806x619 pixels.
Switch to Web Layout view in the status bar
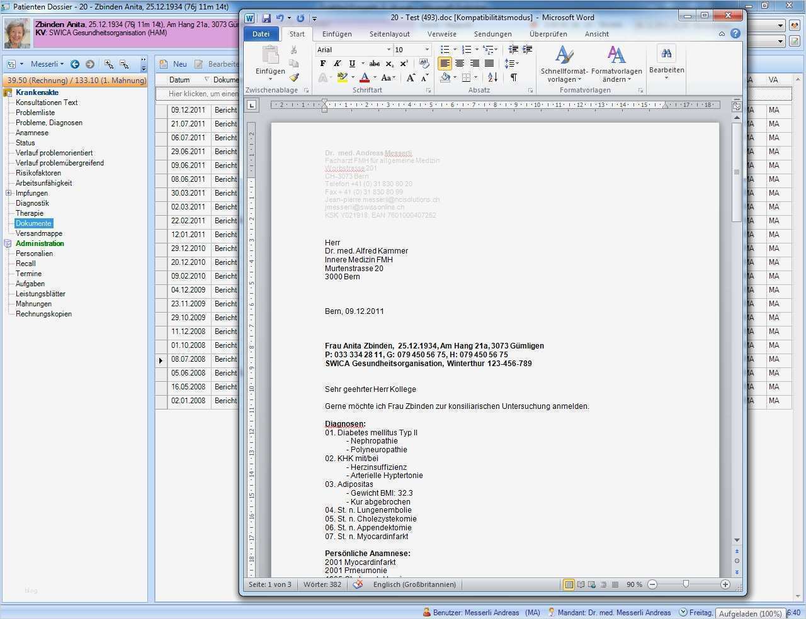pyautogui.click(x=592, y=584)
